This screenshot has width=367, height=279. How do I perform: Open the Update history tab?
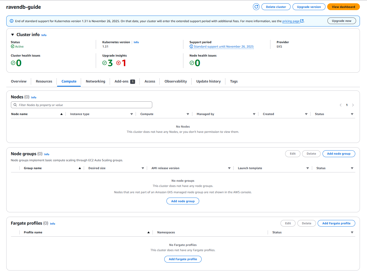208,81
